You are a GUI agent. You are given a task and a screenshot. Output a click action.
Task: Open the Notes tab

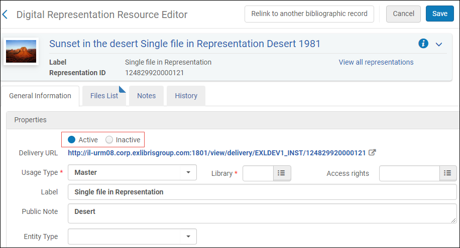(x=147, y=96)
